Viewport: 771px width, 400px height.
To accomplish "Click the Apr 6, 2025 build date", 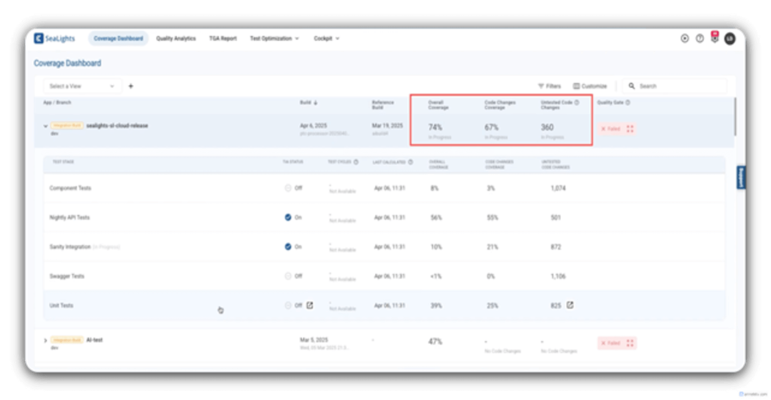I will point(313,126).
